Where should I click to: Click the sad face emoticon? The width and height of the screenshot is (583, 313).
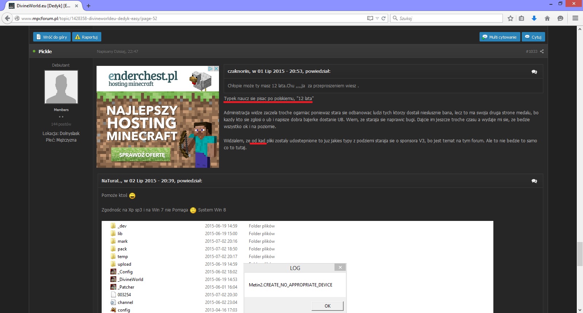[193, 210]
